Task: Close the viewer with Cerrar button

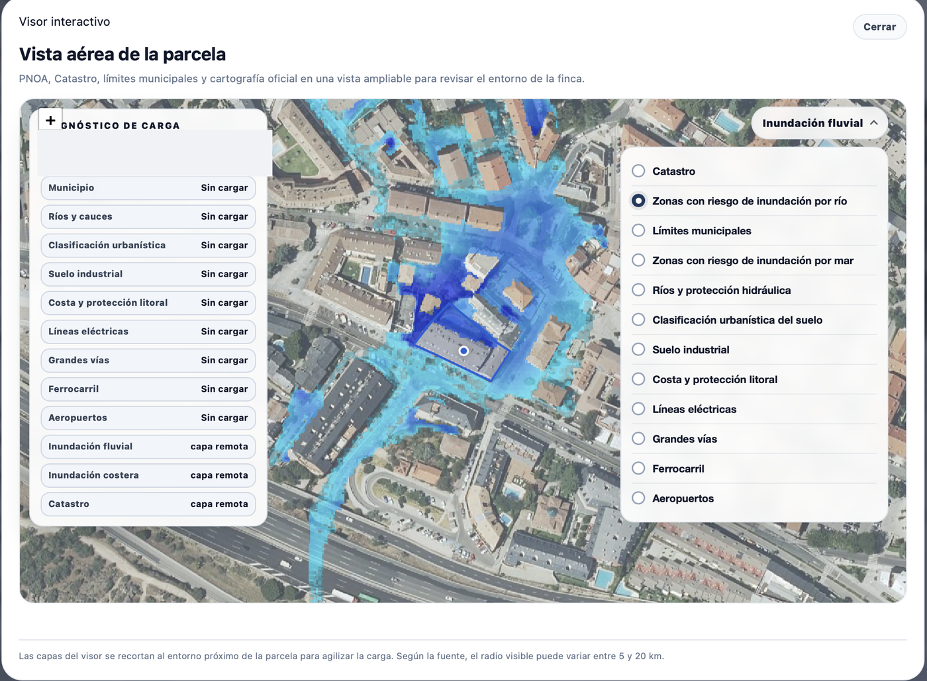Action: [879, 27]
